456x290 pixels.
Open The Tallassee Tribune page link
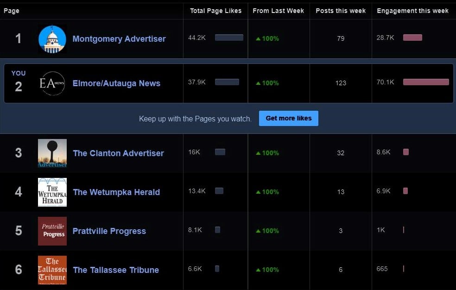pyautogui.click(x=116, y=270)
